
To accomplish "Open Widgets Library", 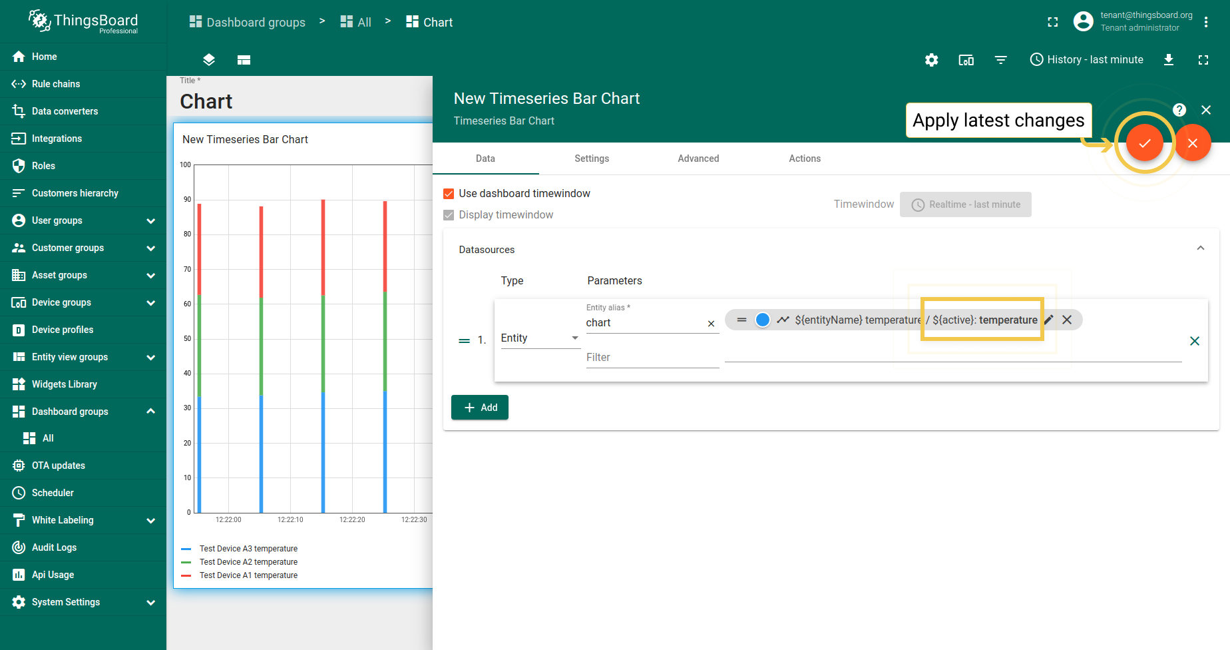I will [x=83, y=384].
